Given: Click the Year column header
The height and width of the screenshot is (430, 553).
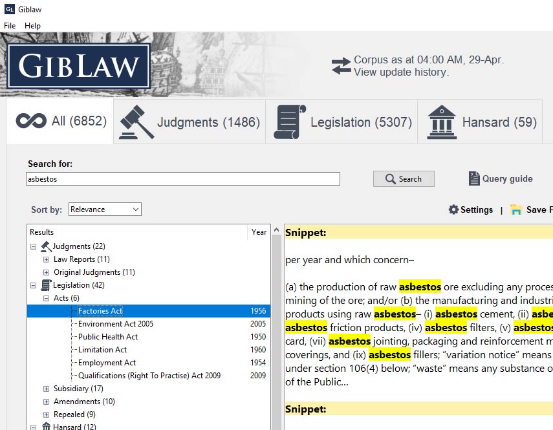Looking at the screenshot, I should click(x=259, y=232).
